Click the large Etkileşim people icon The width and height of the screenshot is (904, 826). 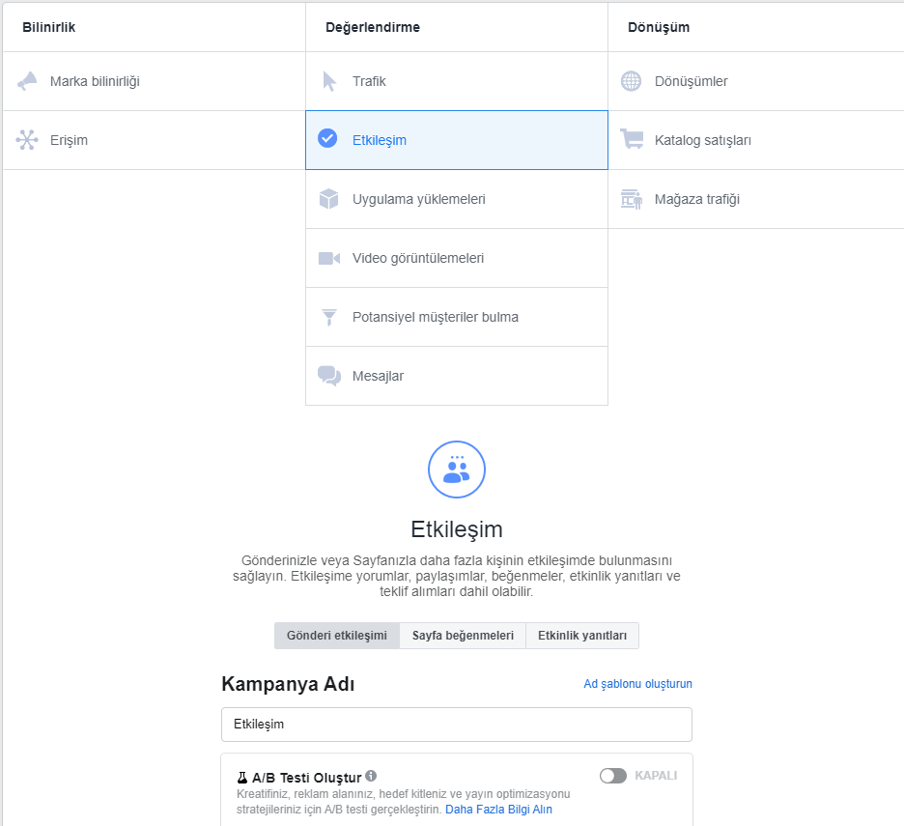(x=457, y=470)
